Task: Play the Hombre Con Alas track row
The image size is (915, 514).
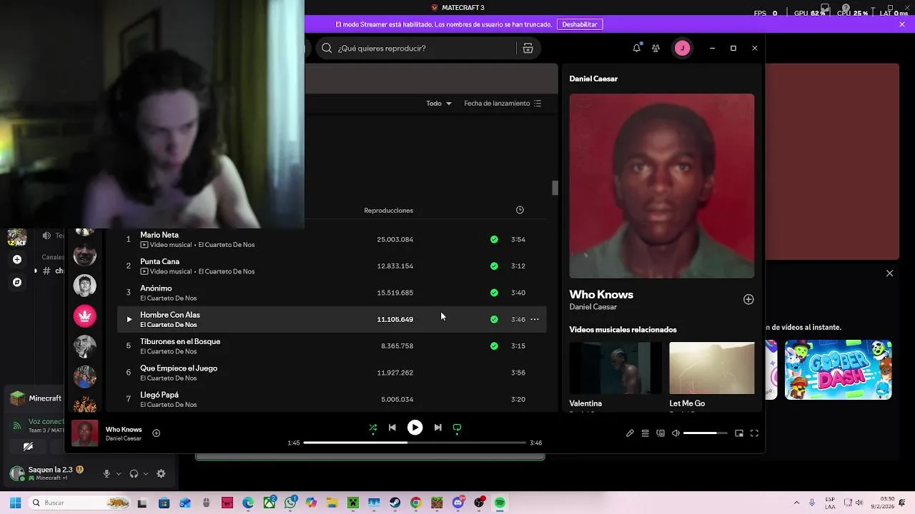Action: point(129,319)
